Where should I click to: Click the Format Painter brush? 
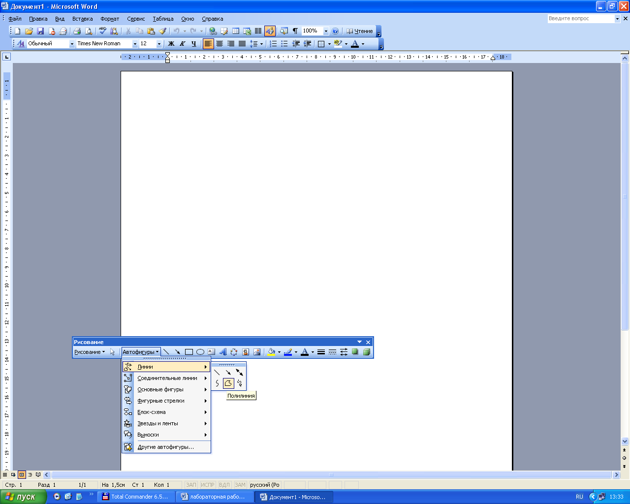pyautogui.click(x=162, y=31)
